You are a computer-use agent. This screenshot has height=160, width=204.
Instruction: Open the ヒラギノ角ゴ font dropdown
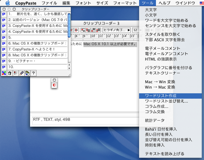pos(117,30)
